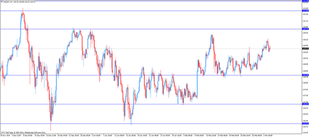Click the 27 Jan 00:00 time label
This screenshot has height=137, width=309.
click(165, 136)
